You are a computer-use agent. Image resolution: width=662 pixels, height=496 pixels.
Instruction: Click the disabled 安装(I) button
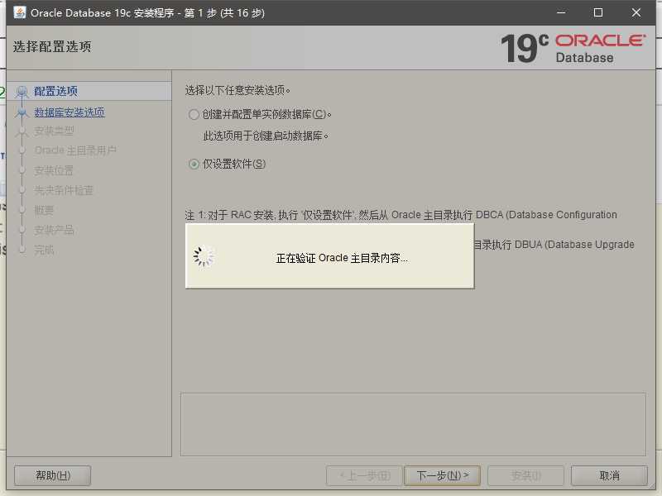point(525,476)
